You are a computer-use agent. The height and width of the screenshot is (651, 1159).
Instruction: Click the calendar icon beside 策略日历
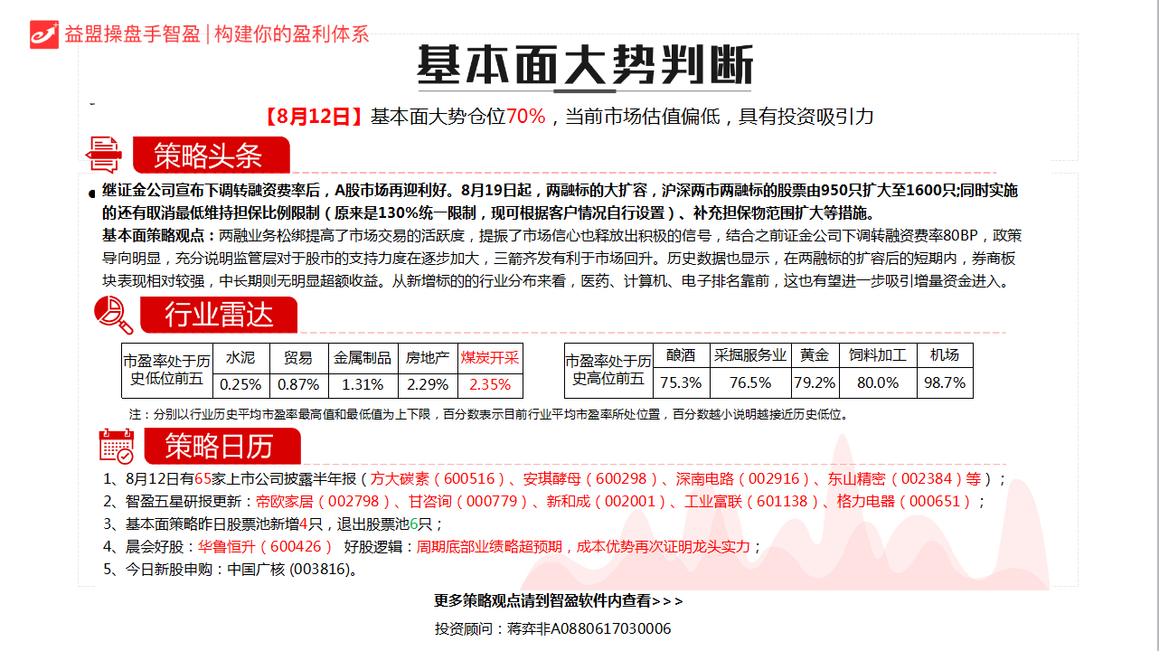click(116, 447)
